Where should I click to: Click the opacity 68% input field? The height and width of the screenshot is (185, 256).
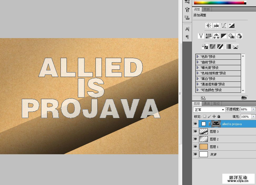pyautogui.click(x=246, y=109)
